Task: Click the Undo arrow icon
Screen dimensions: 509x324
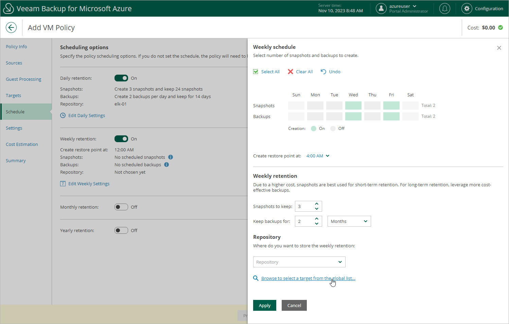Action: click(x=323, y=72)
